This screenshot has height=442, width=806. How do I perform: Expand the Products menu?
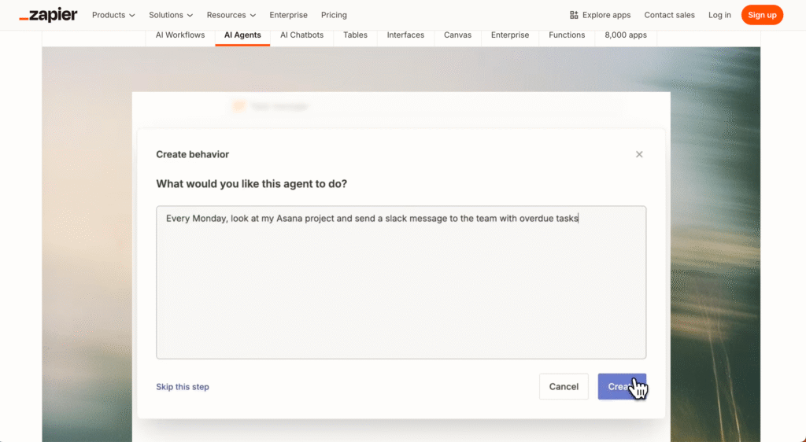(x=113, y=15)
